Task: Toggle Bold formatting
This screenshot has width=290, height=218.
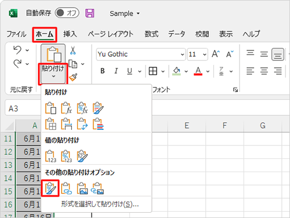Action: point(103,71)
